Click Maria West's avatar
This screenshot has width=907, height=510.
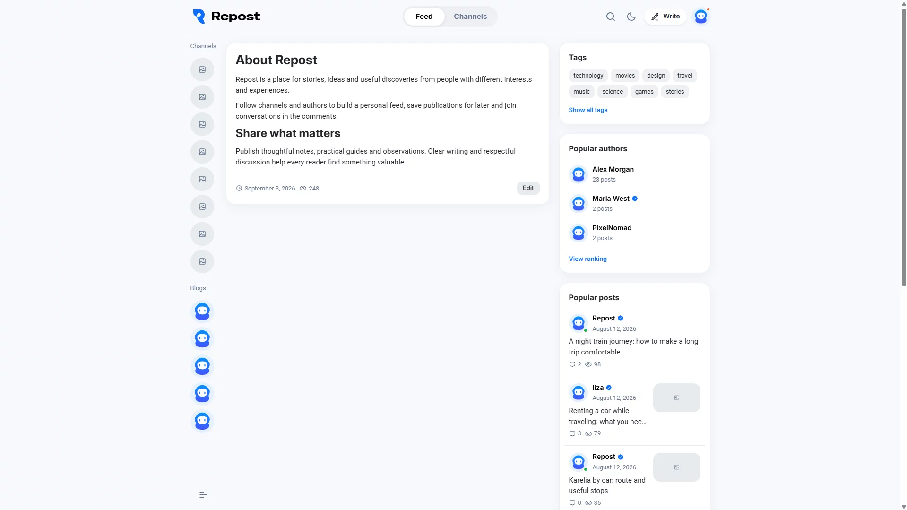(x=578, y=203)
